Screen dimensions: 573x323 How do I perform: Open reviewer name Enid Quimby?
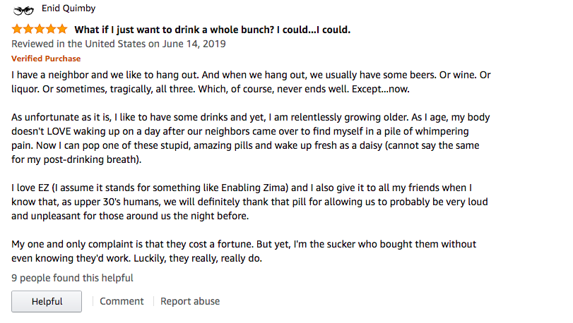[69, 9]
